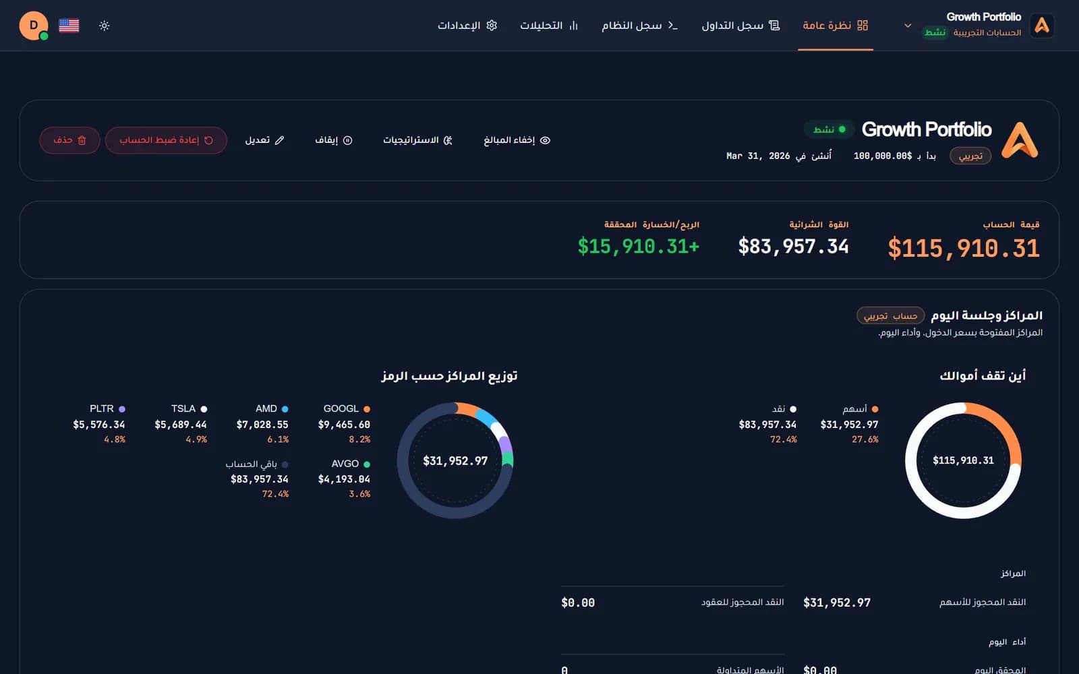Open the user avatar D menu

pos(34,26)
